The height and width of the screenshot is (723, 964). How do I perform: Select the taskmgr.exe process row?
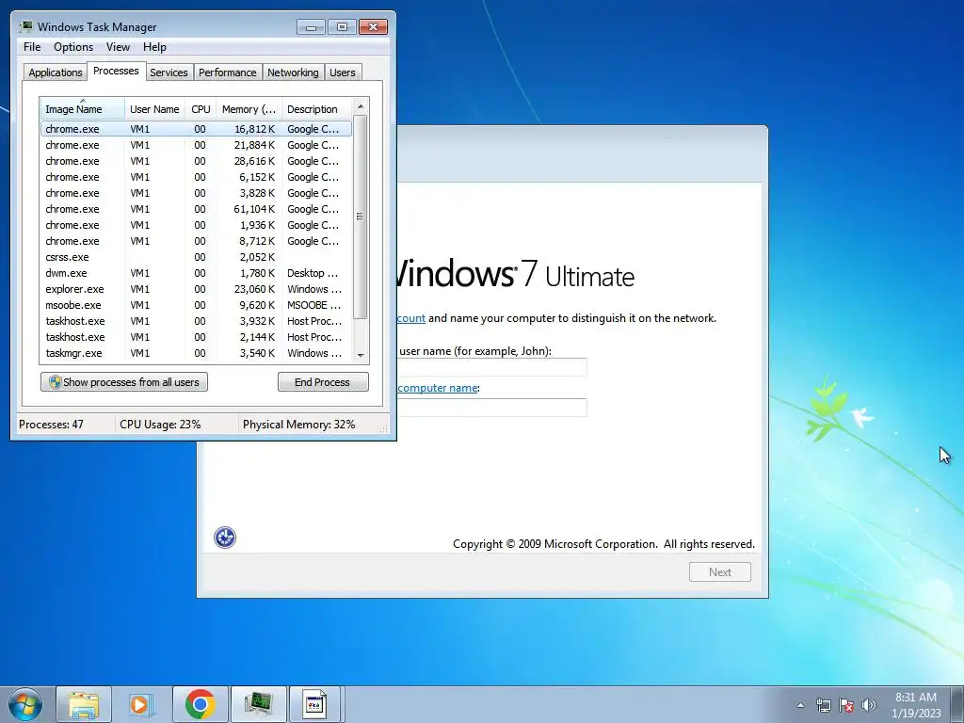tap(196, 353)
